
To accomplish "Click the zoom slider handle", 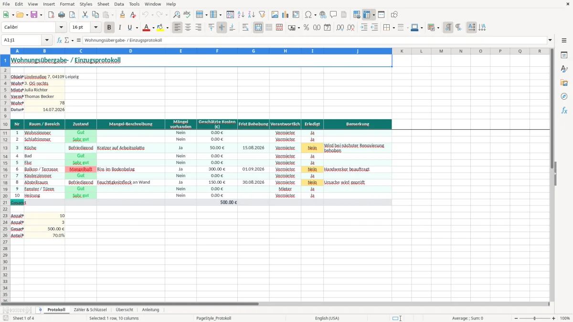I will (534, 318).
